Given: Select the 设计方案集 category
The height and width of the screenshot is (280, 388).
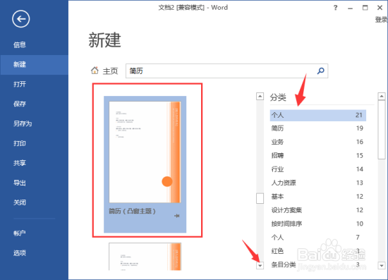Looking at the screenshot, I should [x=318, y=210].
